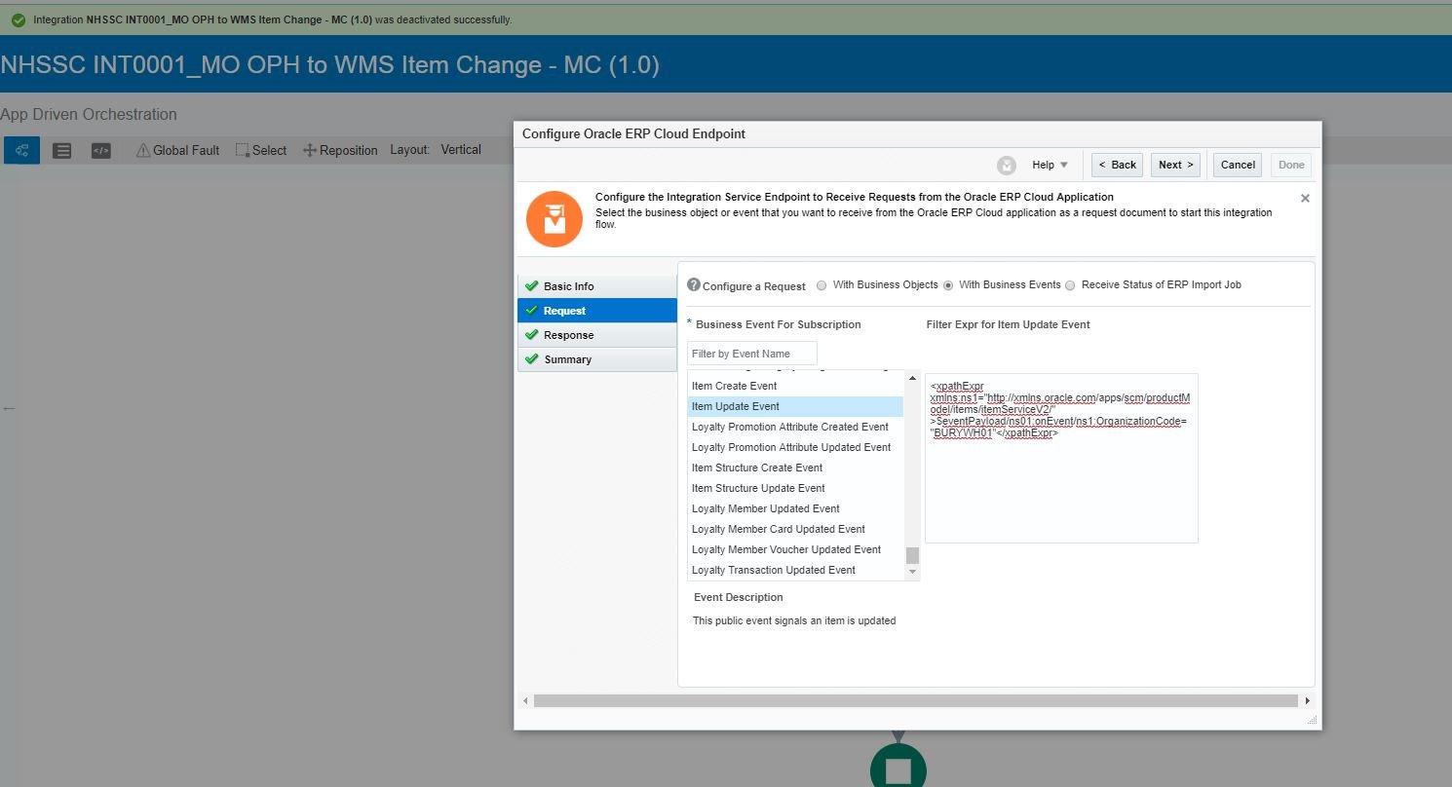Click the Filter by Event Name field

(750, 353)
